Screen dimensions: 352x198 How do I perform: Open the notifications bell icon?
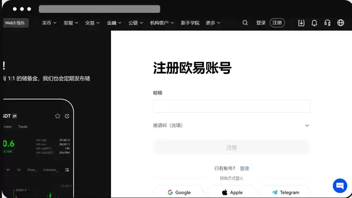point(314,22)
